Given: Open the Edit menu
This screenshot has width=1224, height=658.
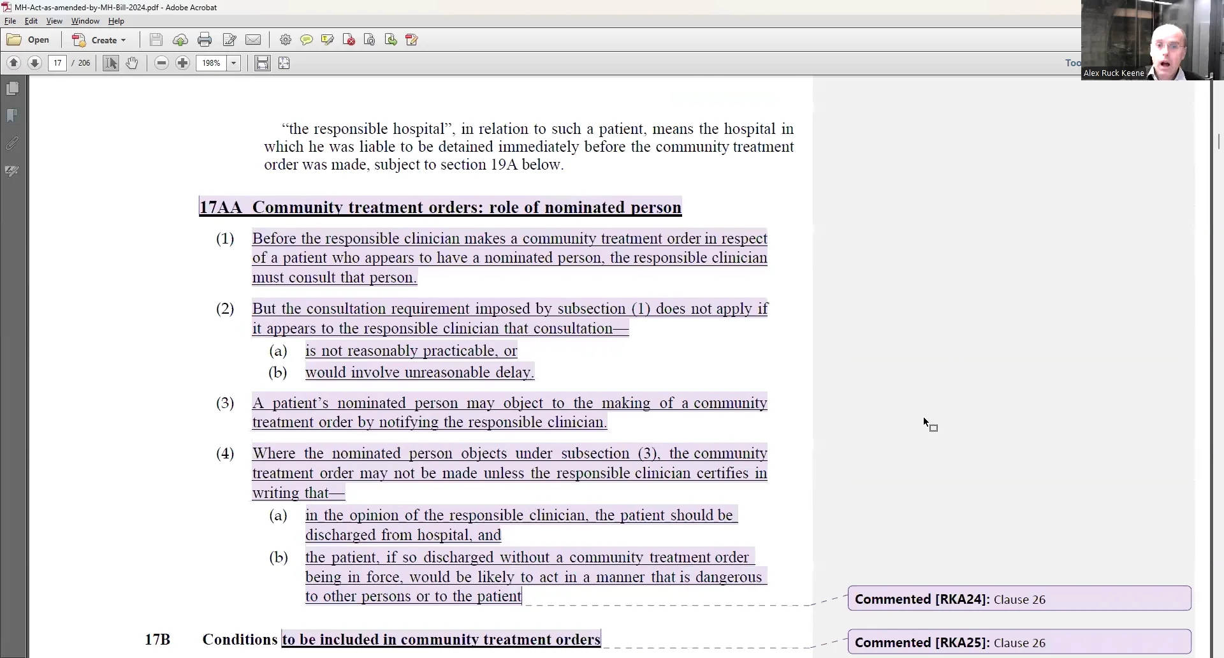Looking at the screenshot, I should [x=31, y=21].
